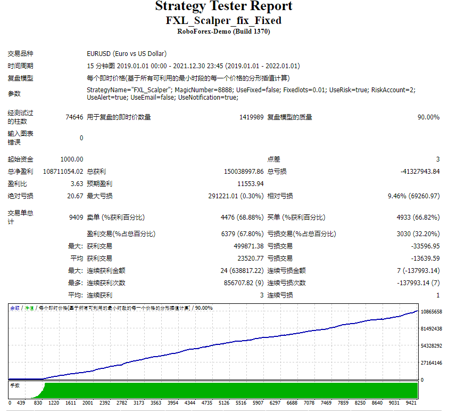Viewport: 457px width, 411px height.
Task: Select the largest loss trade -33596.95
Action: coord(426,246)
